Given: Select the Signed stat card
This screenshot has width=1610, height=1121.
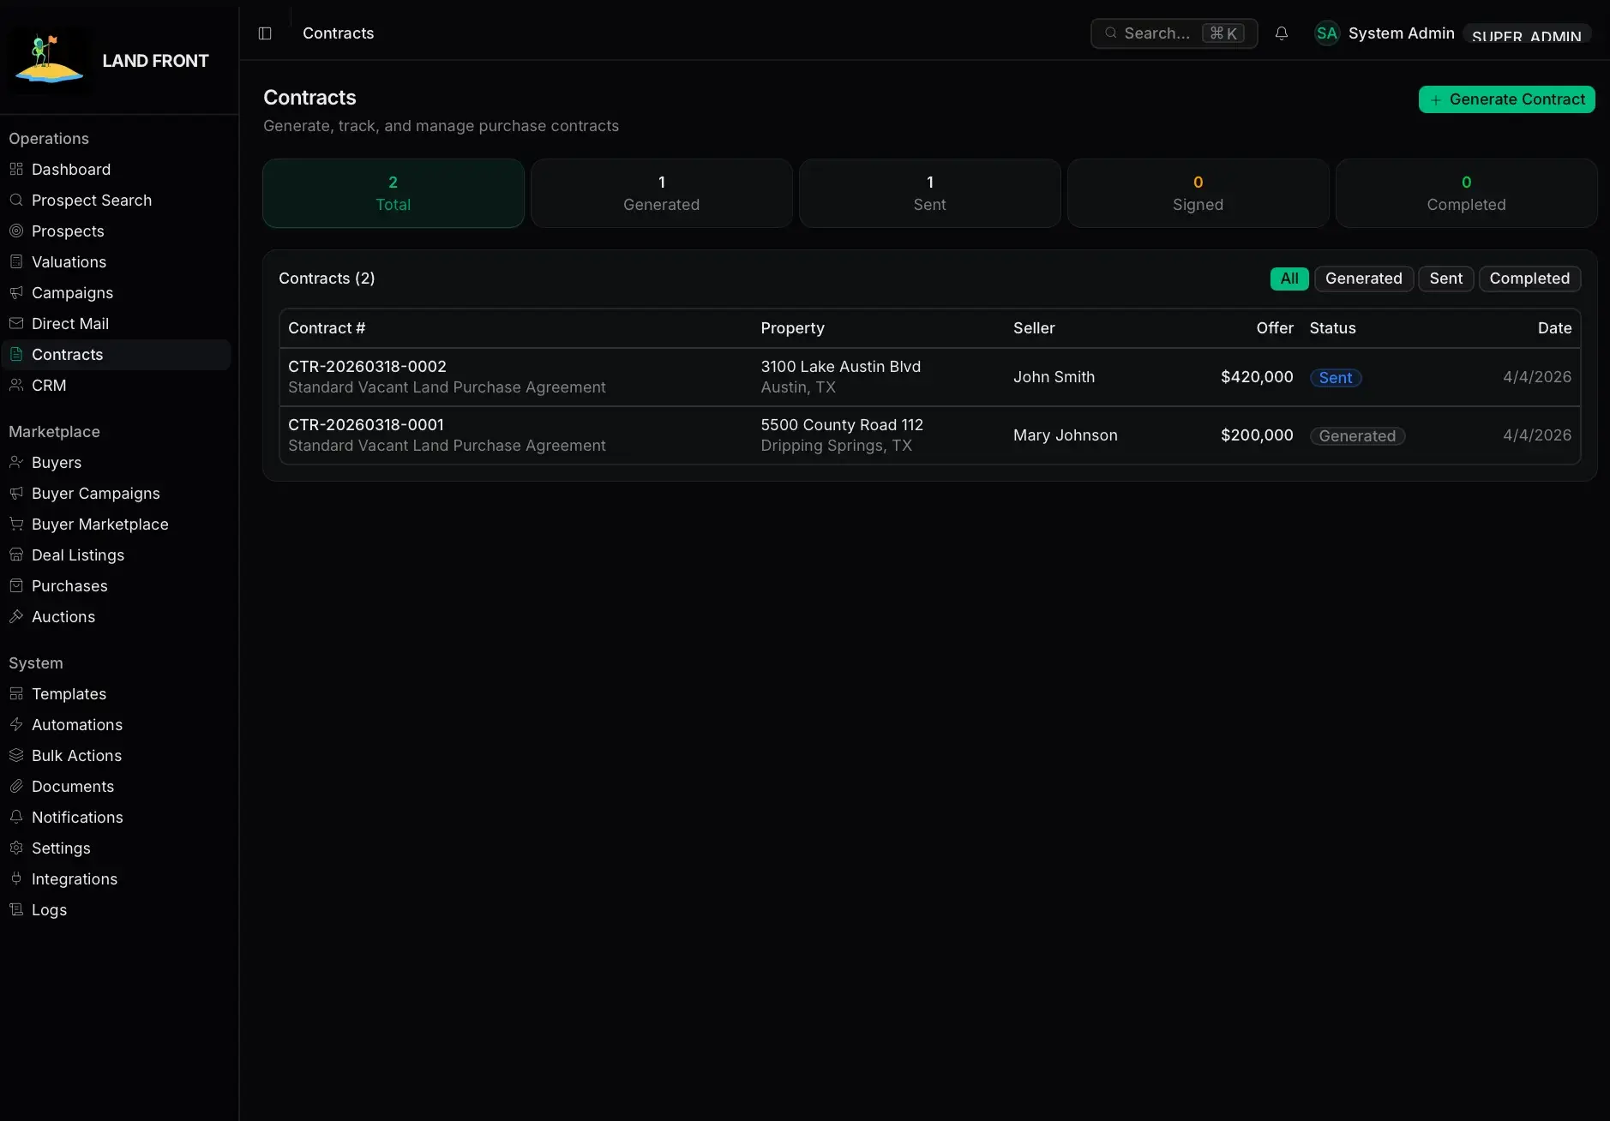Looking at the screenshot, I should (x=1198, y=193).
